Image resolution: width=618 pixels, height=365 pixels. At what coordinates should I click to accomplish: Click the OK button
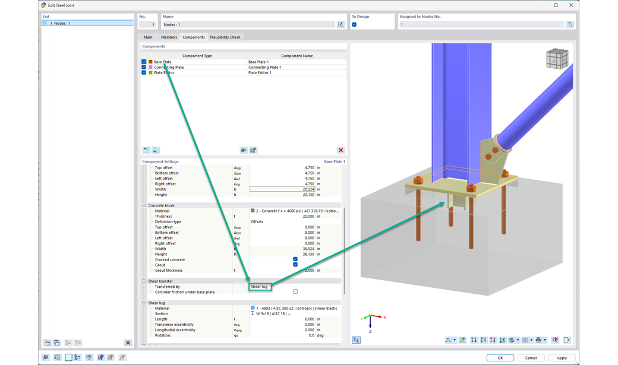click(x=500, y=358)
